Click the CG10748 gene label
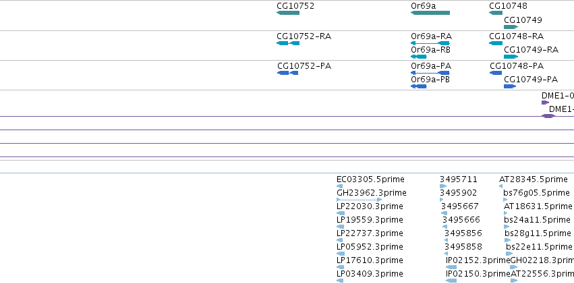Image resolution: width=574 pixels, height=284 pixels. 508,6
